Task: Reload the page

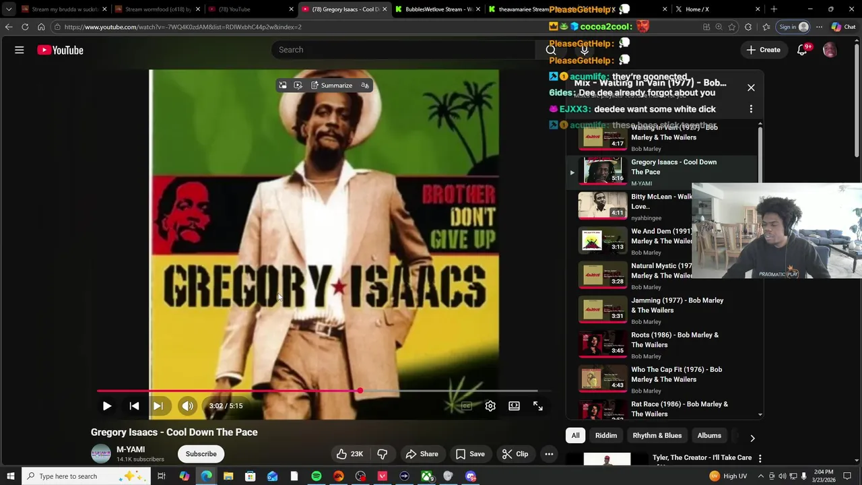Action: pos(25,27)
